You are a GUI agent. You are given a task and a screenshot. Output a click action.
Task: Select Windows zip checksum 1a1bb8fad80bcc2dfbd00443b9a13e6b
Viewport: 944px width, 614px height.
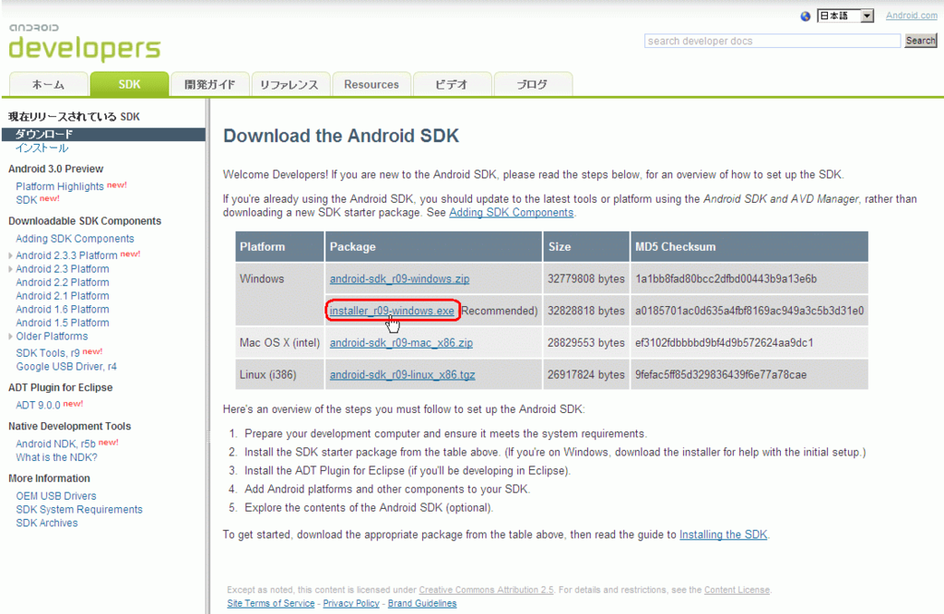726,278
